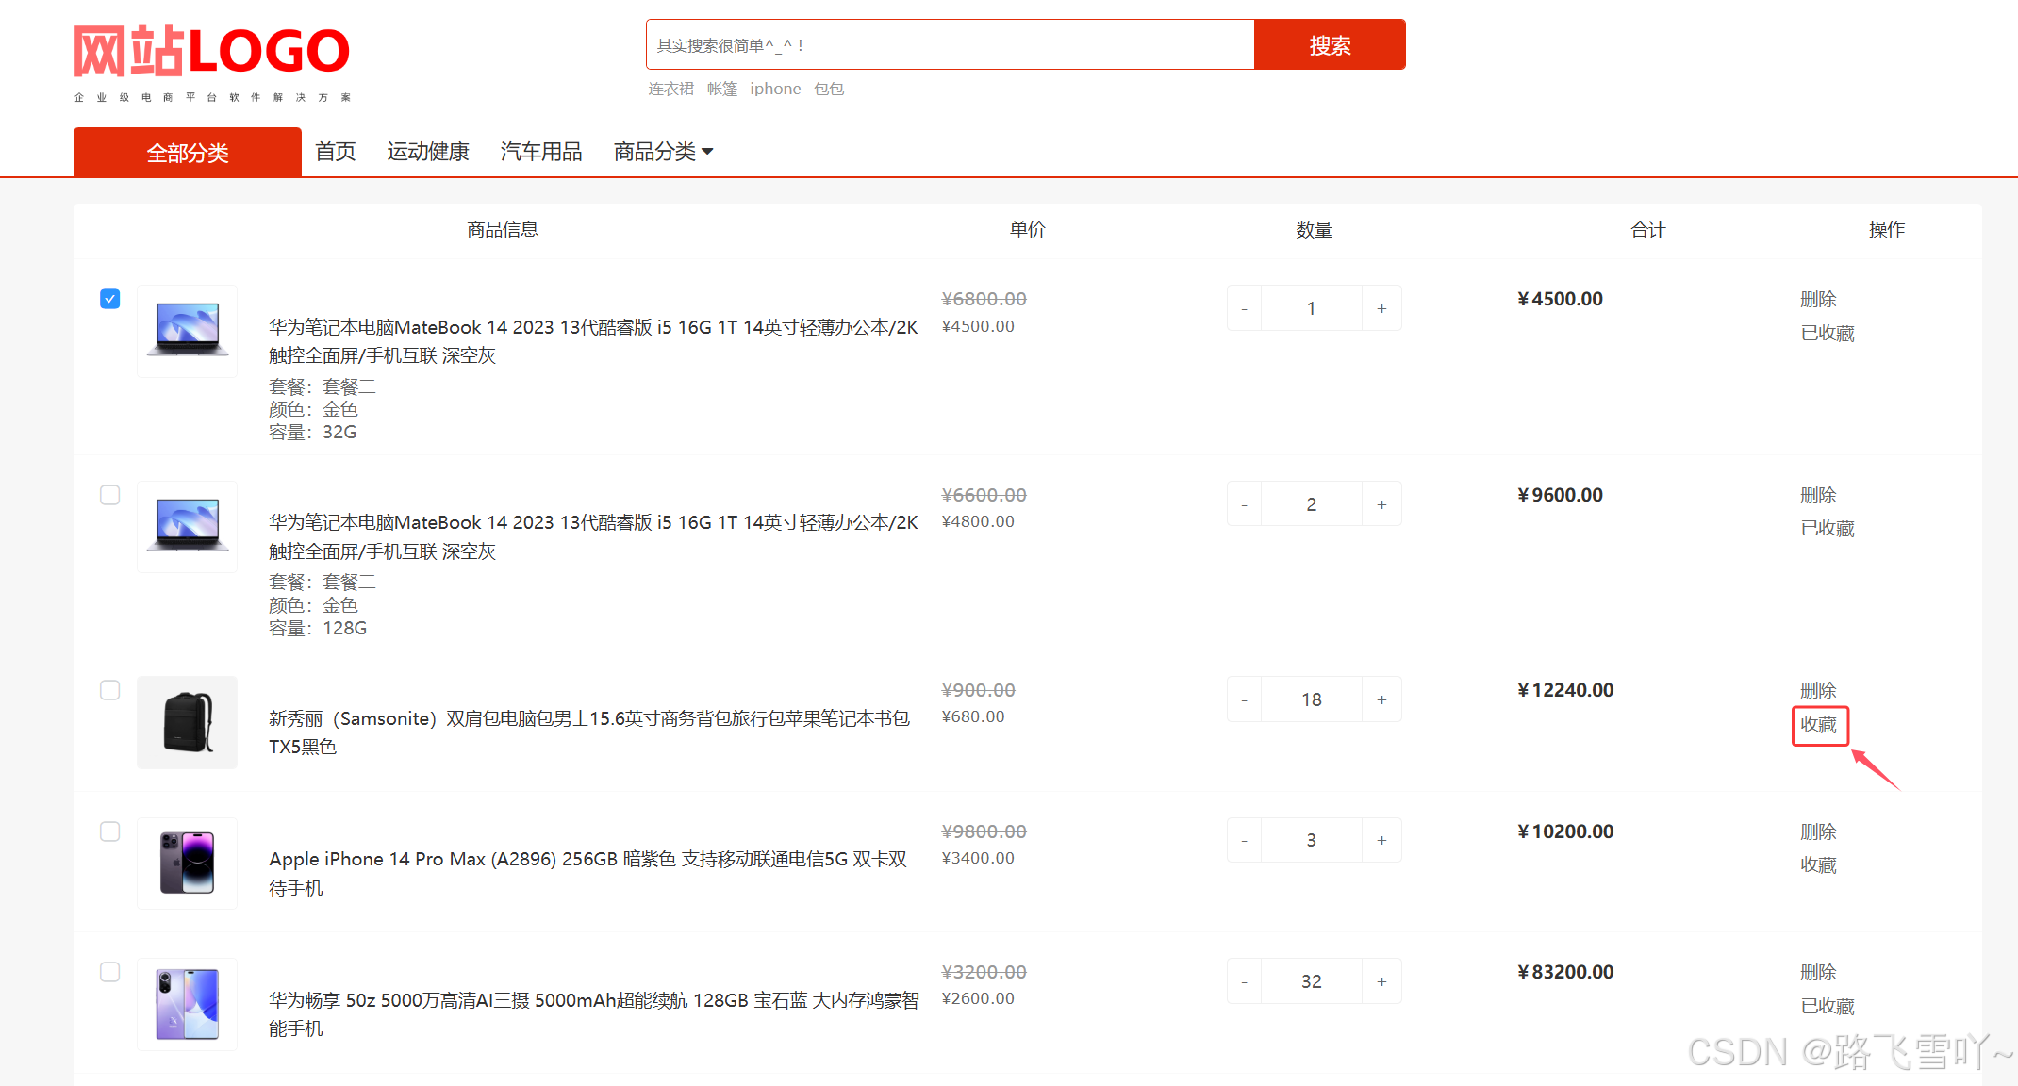Click into the search input box
Viewport: 2018px width, 1086px height.
949,45
